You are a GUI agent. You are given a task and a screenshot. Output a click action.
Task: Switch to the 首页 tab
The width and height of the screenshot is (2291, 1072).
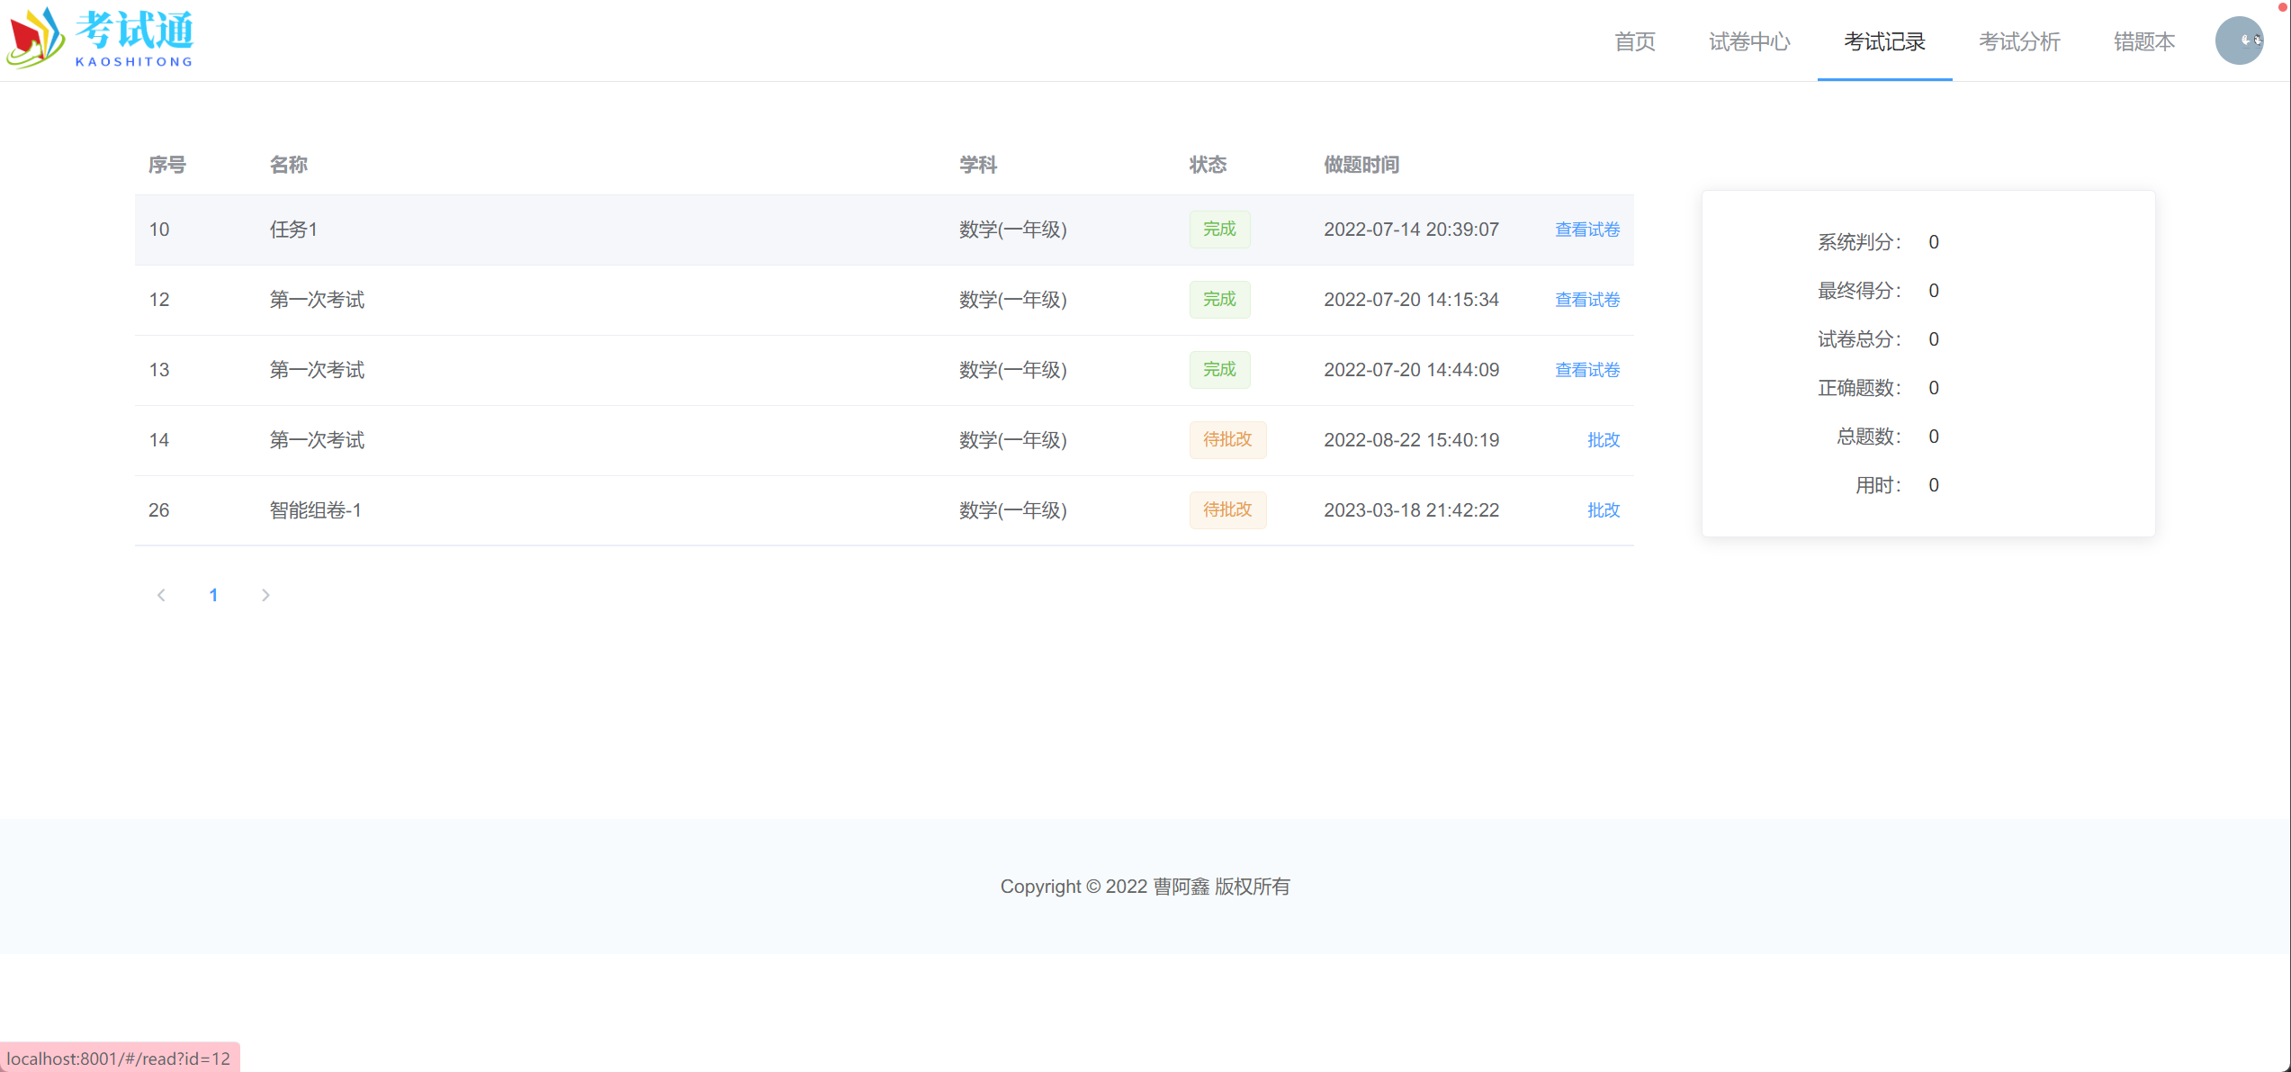point(1634,41)
